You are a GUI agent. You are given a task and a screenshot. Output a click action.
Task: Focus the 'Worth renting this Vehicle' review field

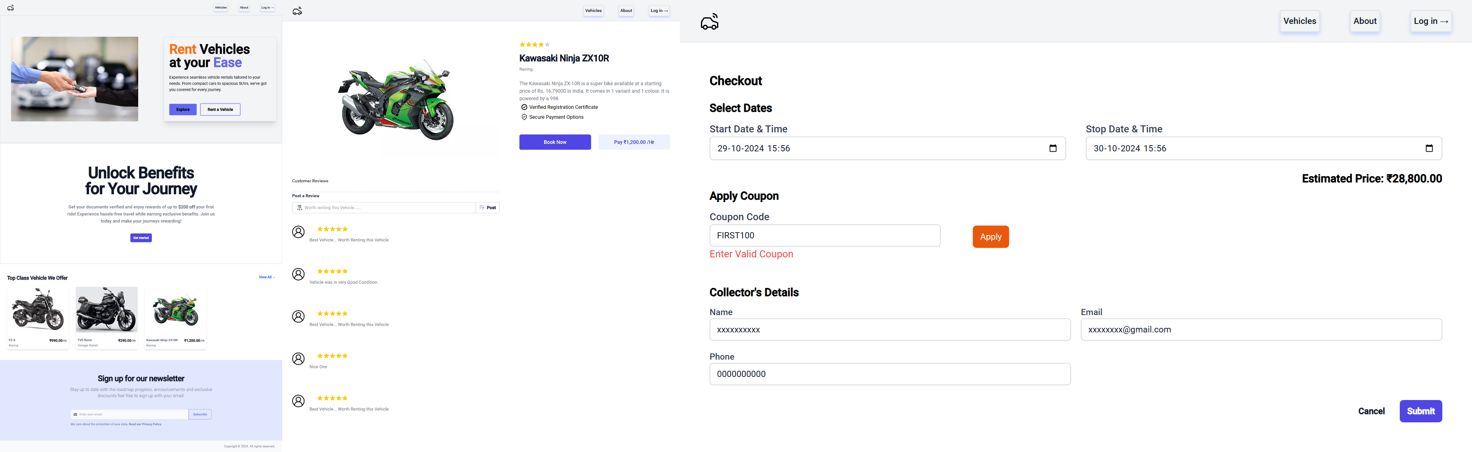coord(384,207)
